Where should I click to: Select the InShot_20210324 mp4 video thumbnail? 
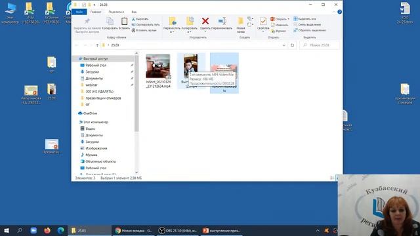[157, 66]
